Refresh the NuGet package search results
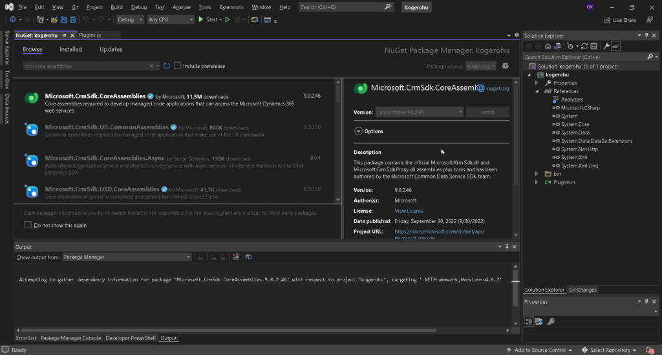This screenshot has height=355, width=662. click(x=167, y=66)
